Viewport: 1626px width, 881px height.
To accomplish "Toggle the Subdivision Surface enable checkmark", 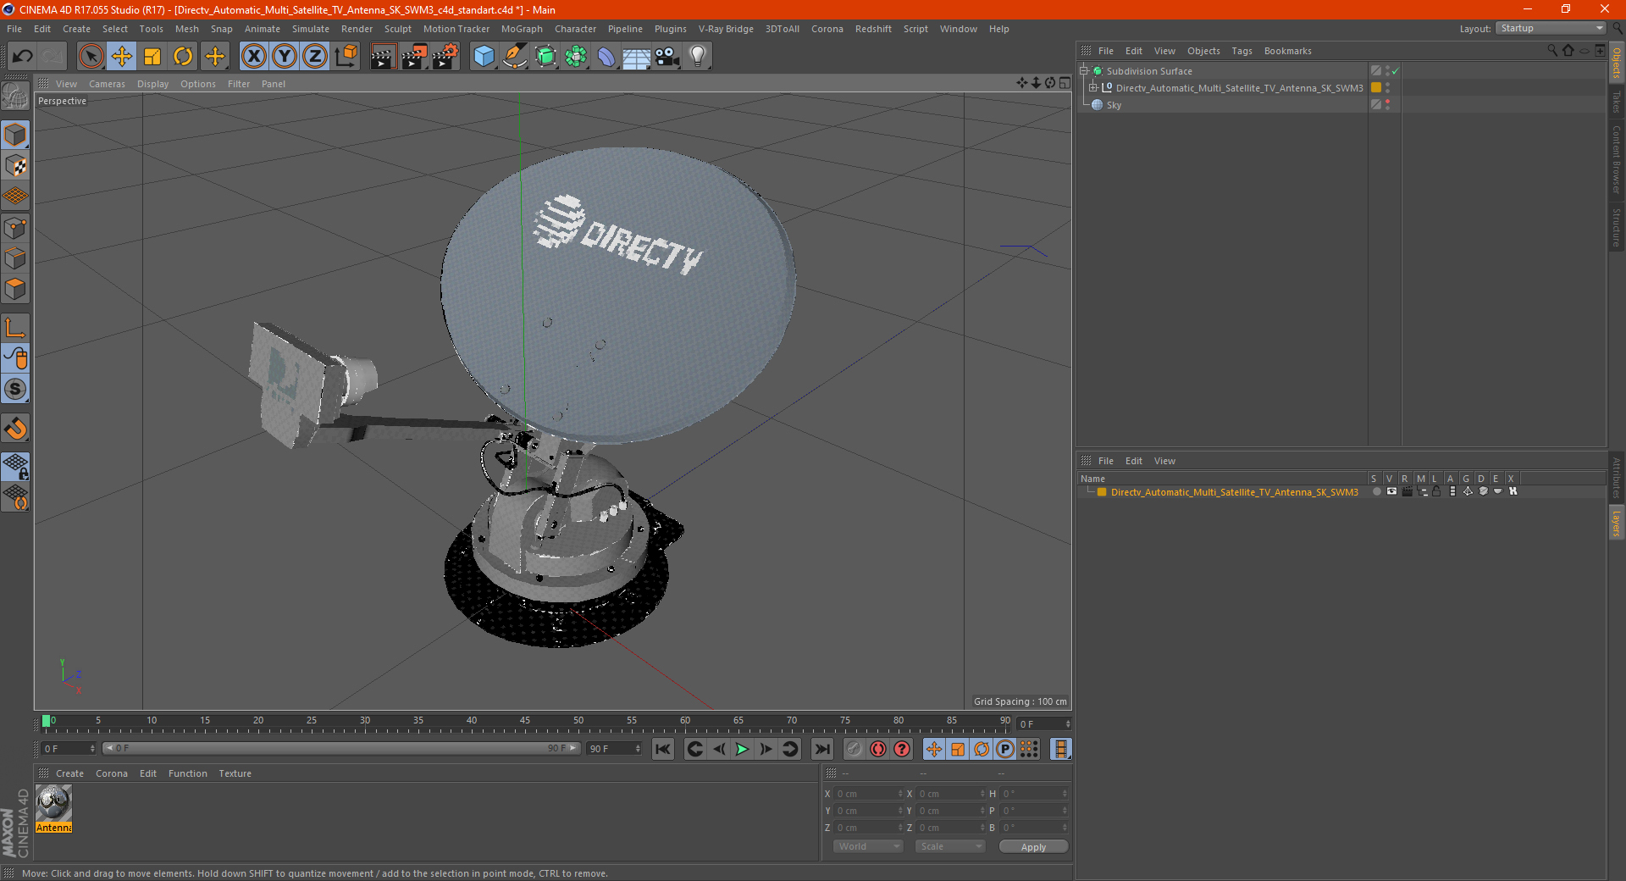I will point(1396,71).
